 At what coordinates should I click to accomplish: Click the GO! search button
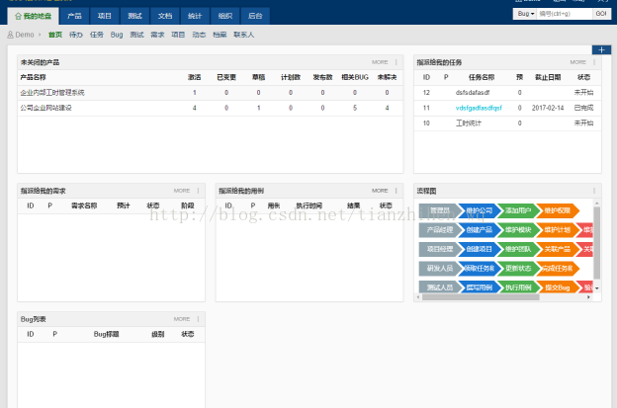(601, 14)
